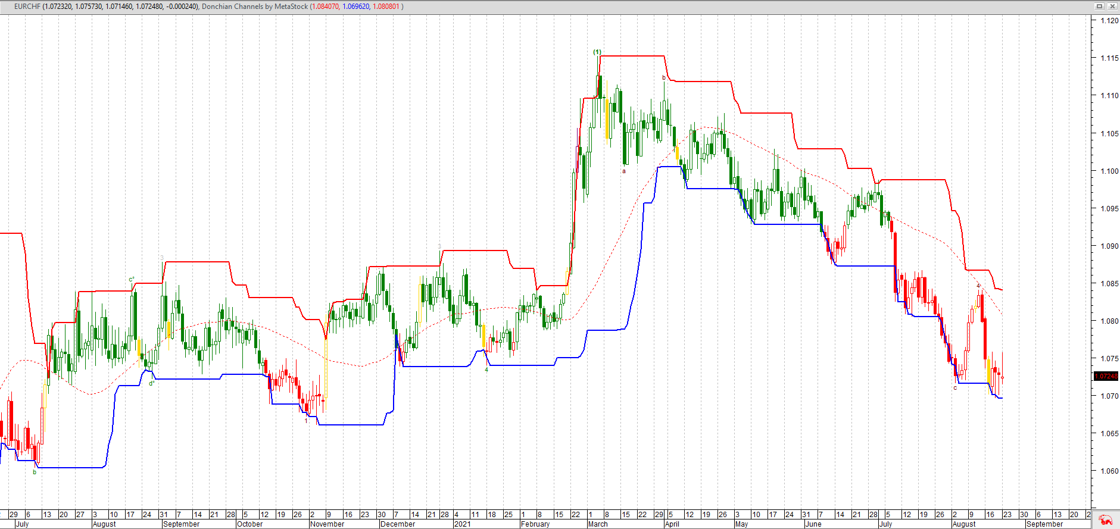Click the Donchian Channels by MetaStock label
The width and height of the screenshot is (1120, 529).
(x=255, y=7)
